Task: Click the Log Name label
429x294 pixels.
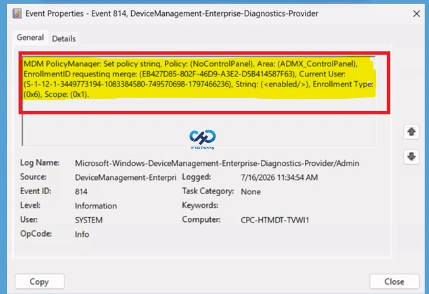Action: tap(40, 163)
